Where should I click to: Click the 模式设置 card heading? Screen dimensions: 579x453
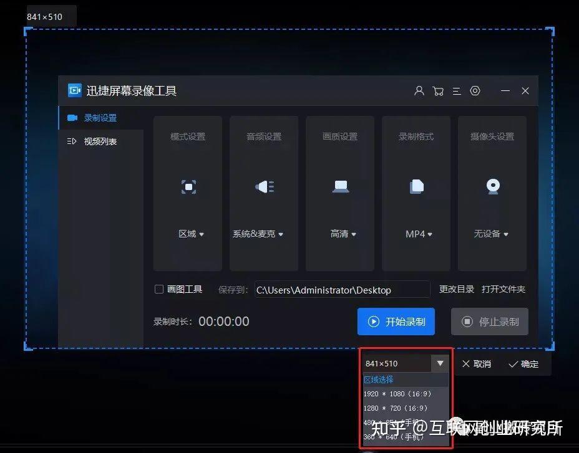coord(188,136)
